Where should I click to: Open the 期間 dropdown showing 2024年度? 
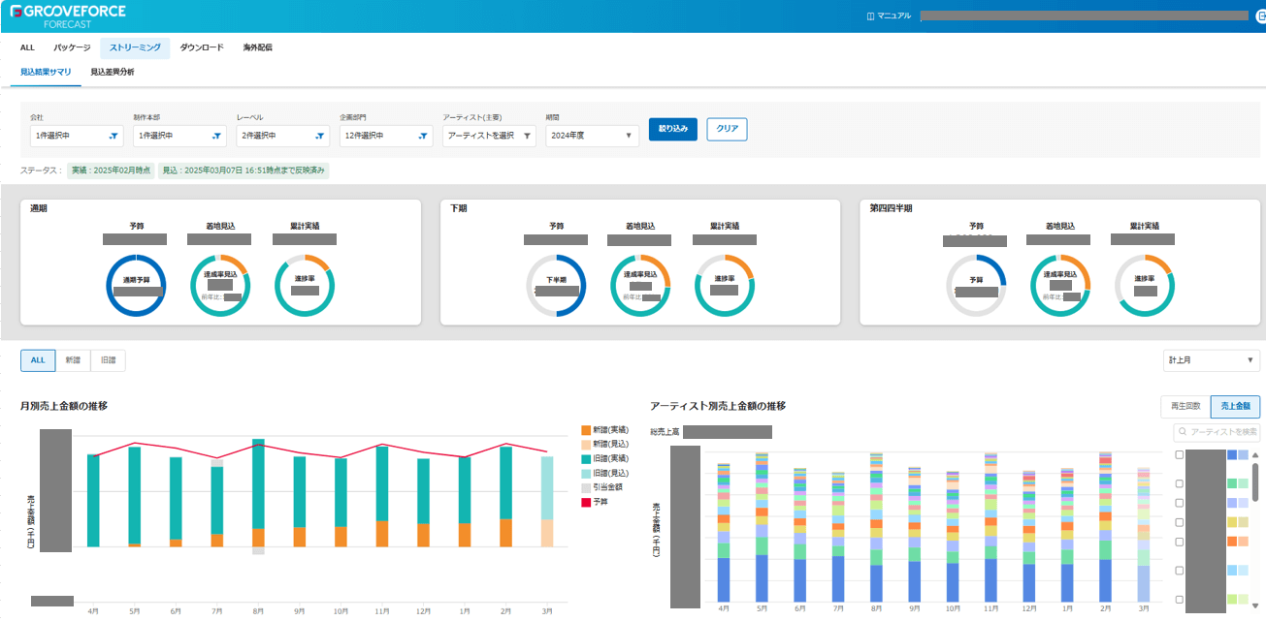tap(591, 136)
